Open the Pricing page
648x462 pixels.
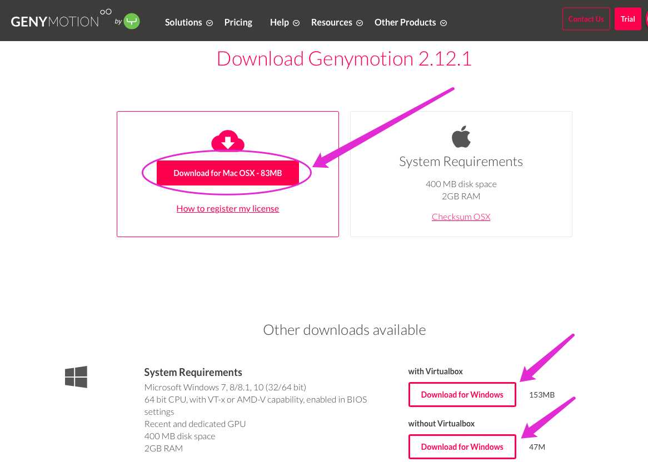pyautogui.click(x=238, y=22)
